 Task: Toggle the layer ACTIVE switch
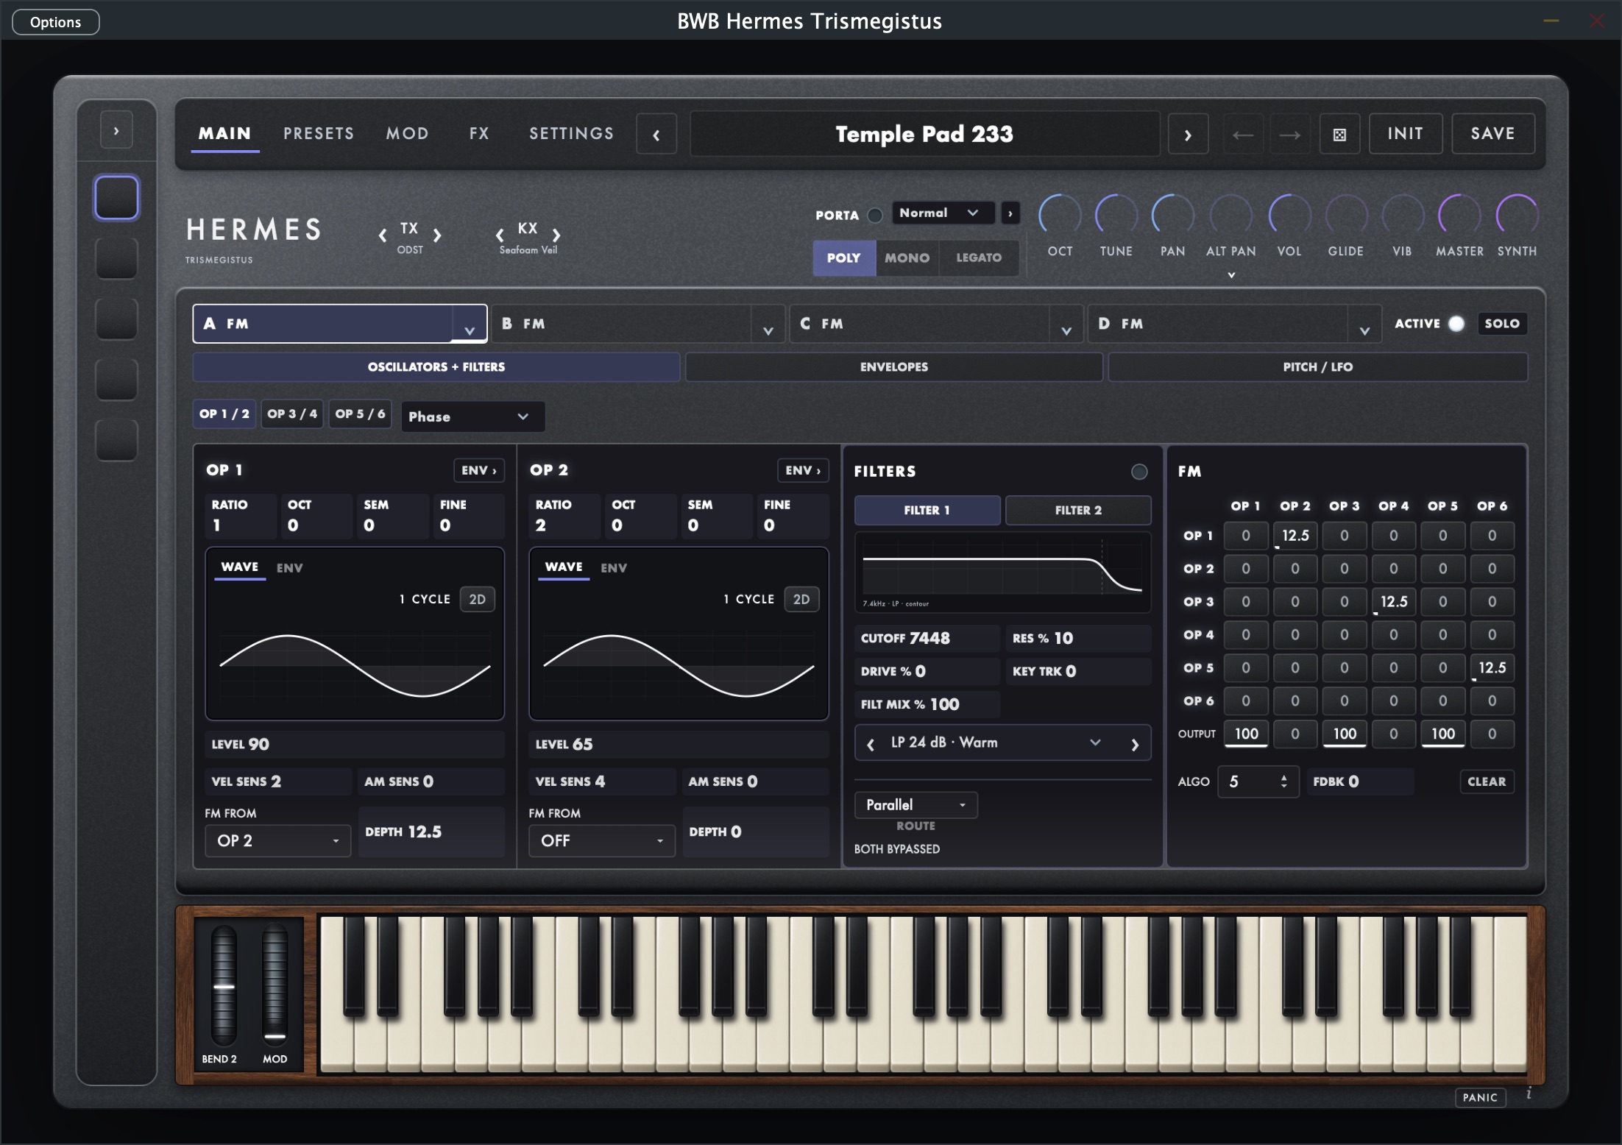[1456, 324]
